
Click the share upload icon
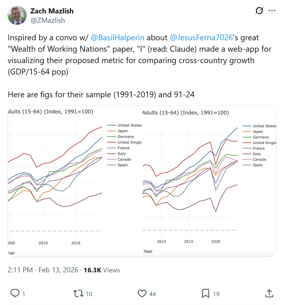click(x=269, y=293)
